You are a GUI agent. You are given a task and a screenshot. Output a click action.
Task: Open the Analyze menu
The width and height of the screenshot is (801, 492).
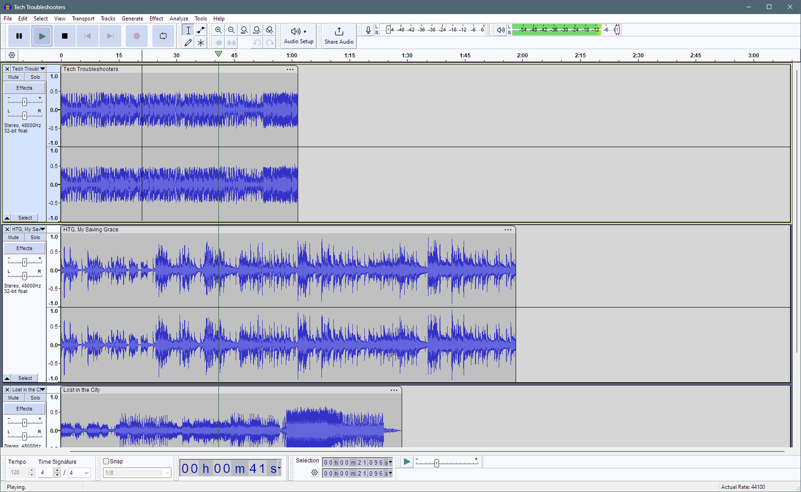179,18
